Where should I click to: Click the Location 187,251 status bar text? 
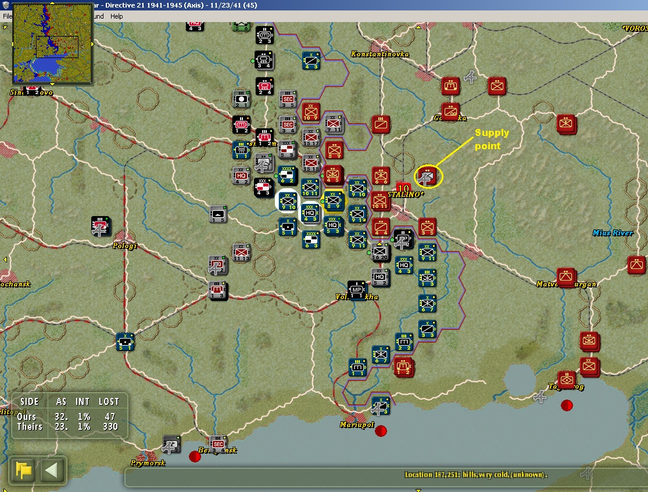(476, 475)
